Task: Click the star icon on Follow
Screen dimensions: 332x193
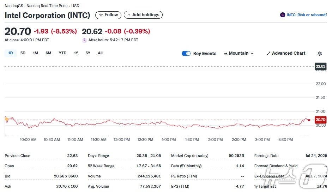Action: (x=101, y=15)
